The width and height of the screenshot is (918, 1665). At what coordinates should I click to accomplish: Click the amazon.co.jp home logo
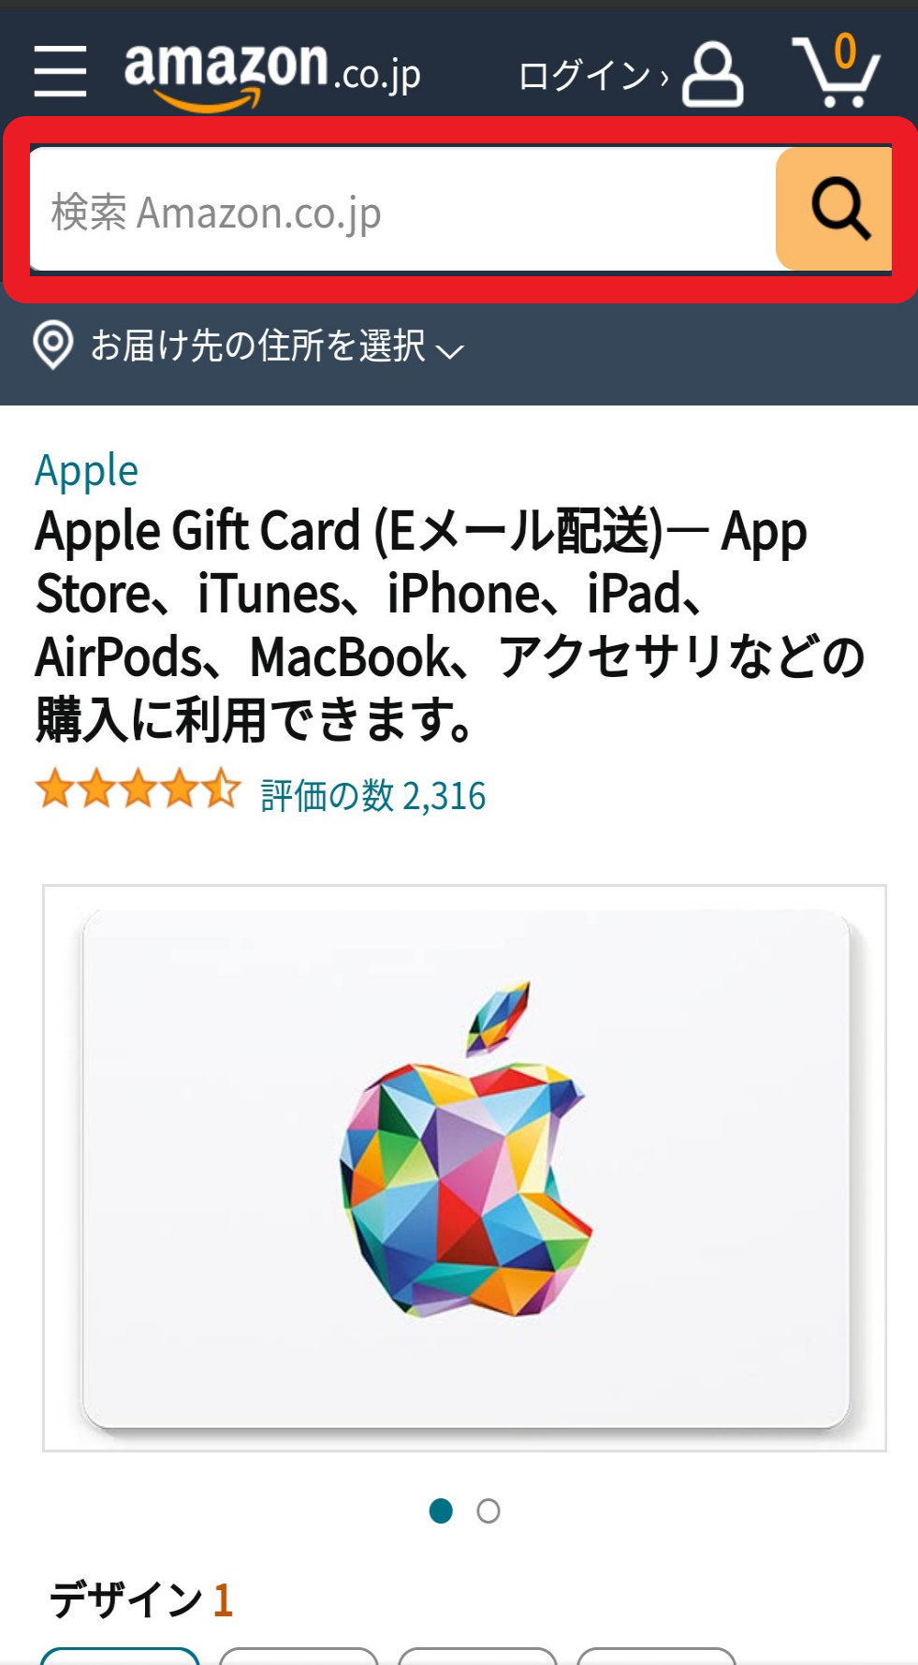(272, 75)
